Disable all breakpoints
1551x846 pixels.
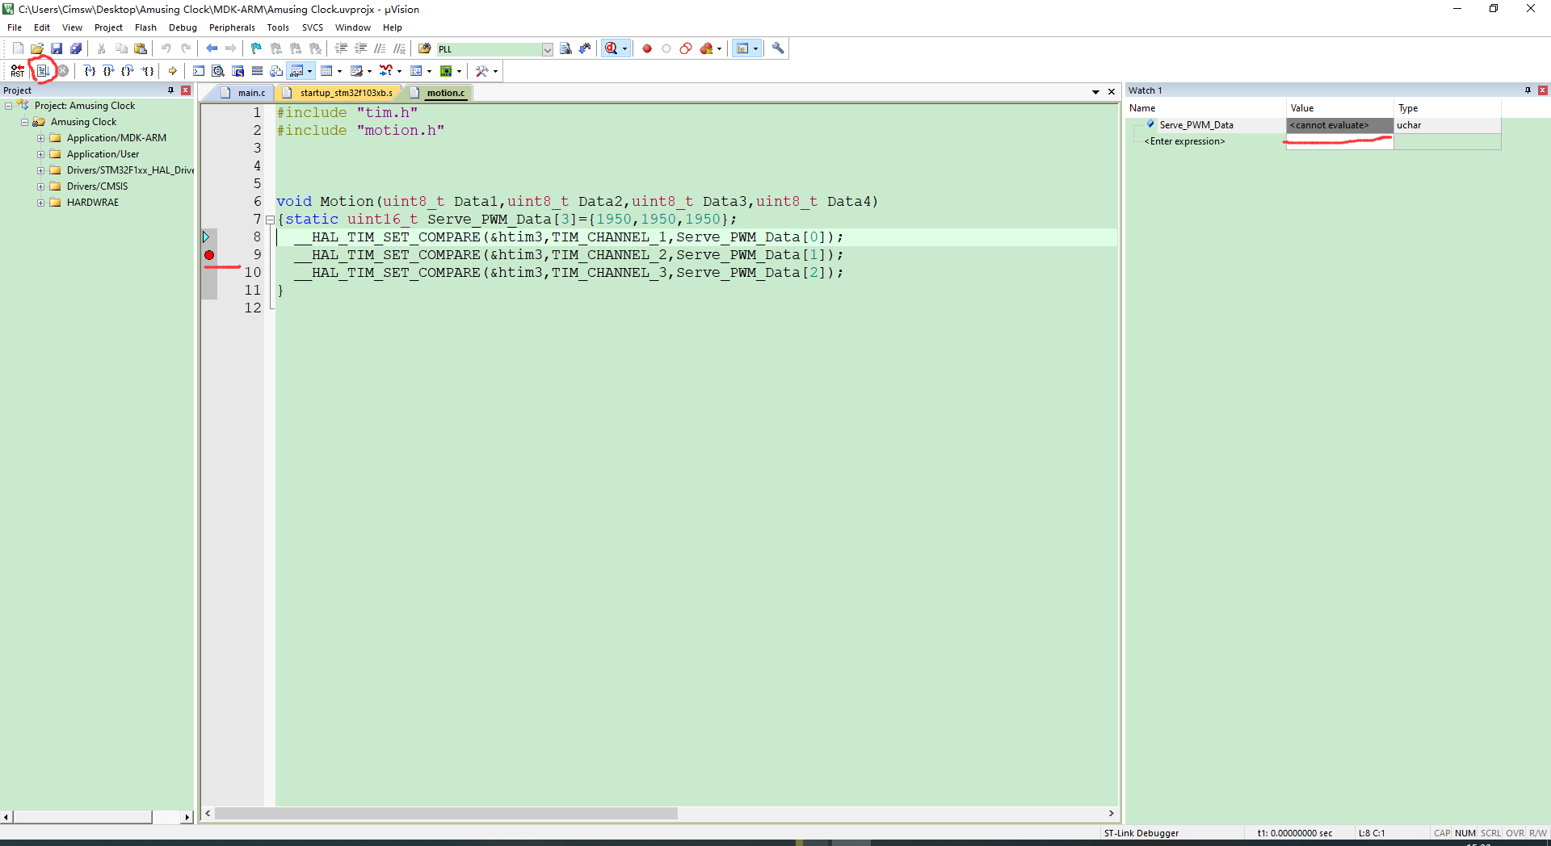[686, 48]
